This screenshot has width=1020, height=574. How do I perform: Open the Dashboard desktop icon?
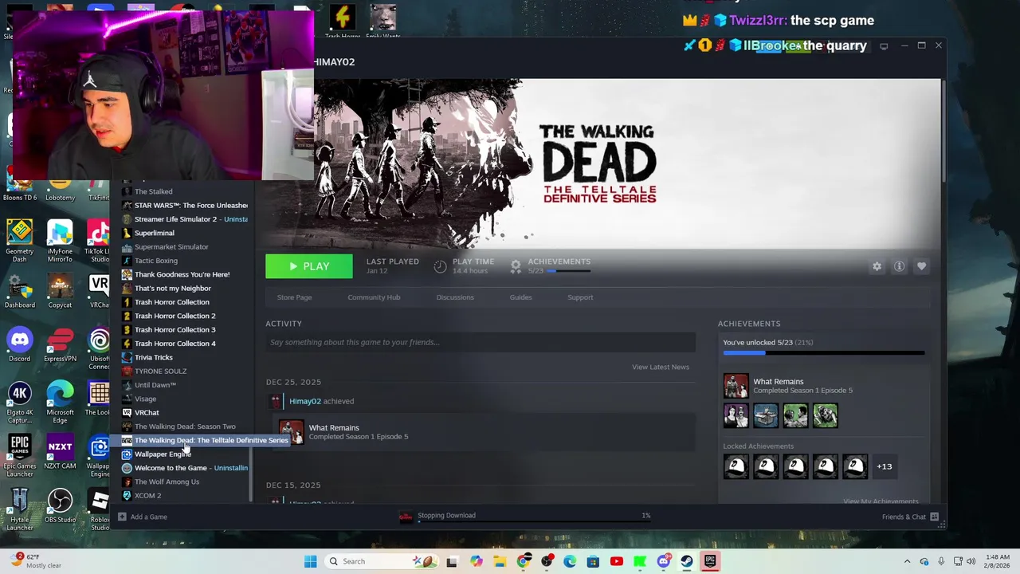pyautogui.click(x=19, y=292)
